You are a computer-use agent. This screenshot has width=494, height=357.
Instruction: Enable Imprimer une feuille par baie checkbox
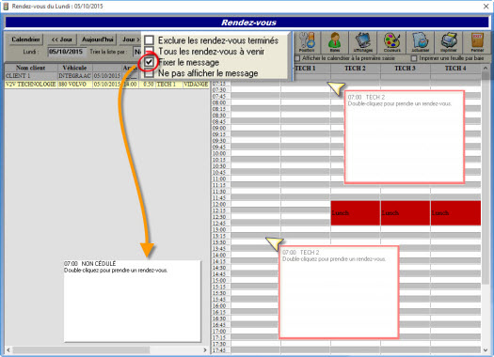tap(414, 58)
